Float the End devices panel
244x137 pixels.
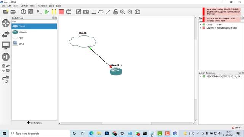coord(53,18)
